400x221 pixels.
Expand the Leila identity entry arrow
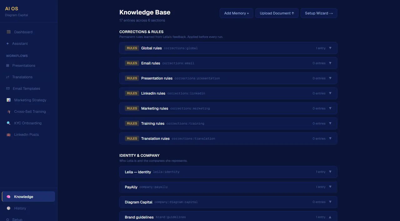[x=330, y=172]
